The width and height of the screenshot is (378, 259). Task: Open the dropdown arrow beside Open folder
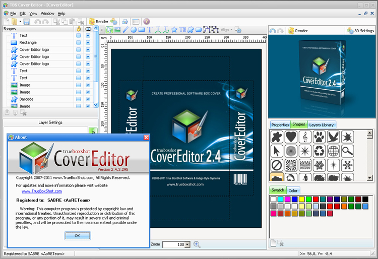(20, 22)
